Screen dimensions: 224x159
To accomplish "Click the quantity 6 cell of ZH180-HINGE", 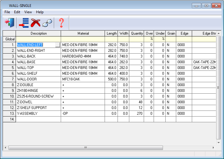I will [x=137, y=91].
